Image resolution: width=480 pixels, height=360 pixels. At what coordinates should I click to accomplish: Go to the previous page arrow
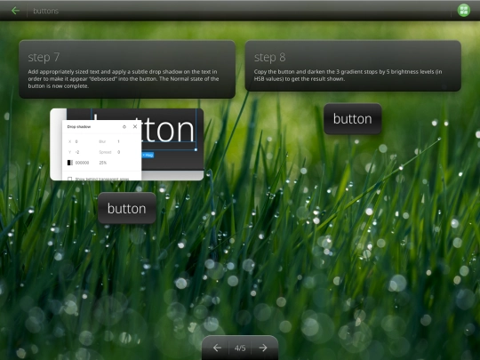[x=217, y=348]
